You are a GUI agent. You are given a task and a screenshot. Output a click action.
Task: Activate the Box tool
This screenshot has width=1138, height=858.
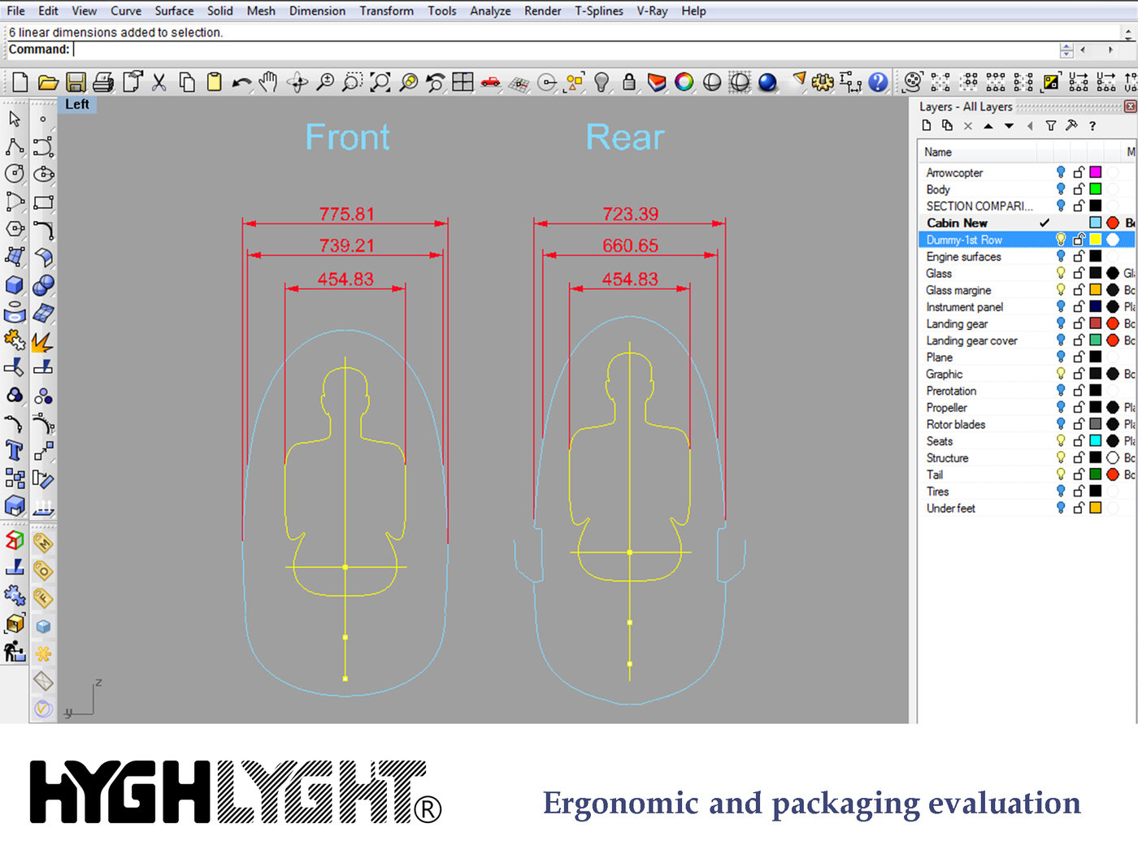tap(14, 286)
